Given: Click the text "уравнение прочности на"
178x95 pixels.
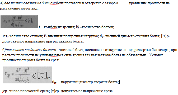Looking at the screenshot, I should [149, 3].
